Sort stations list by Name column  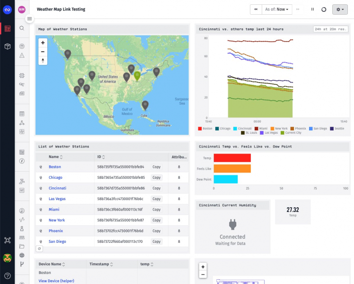(x=61, y=156)
